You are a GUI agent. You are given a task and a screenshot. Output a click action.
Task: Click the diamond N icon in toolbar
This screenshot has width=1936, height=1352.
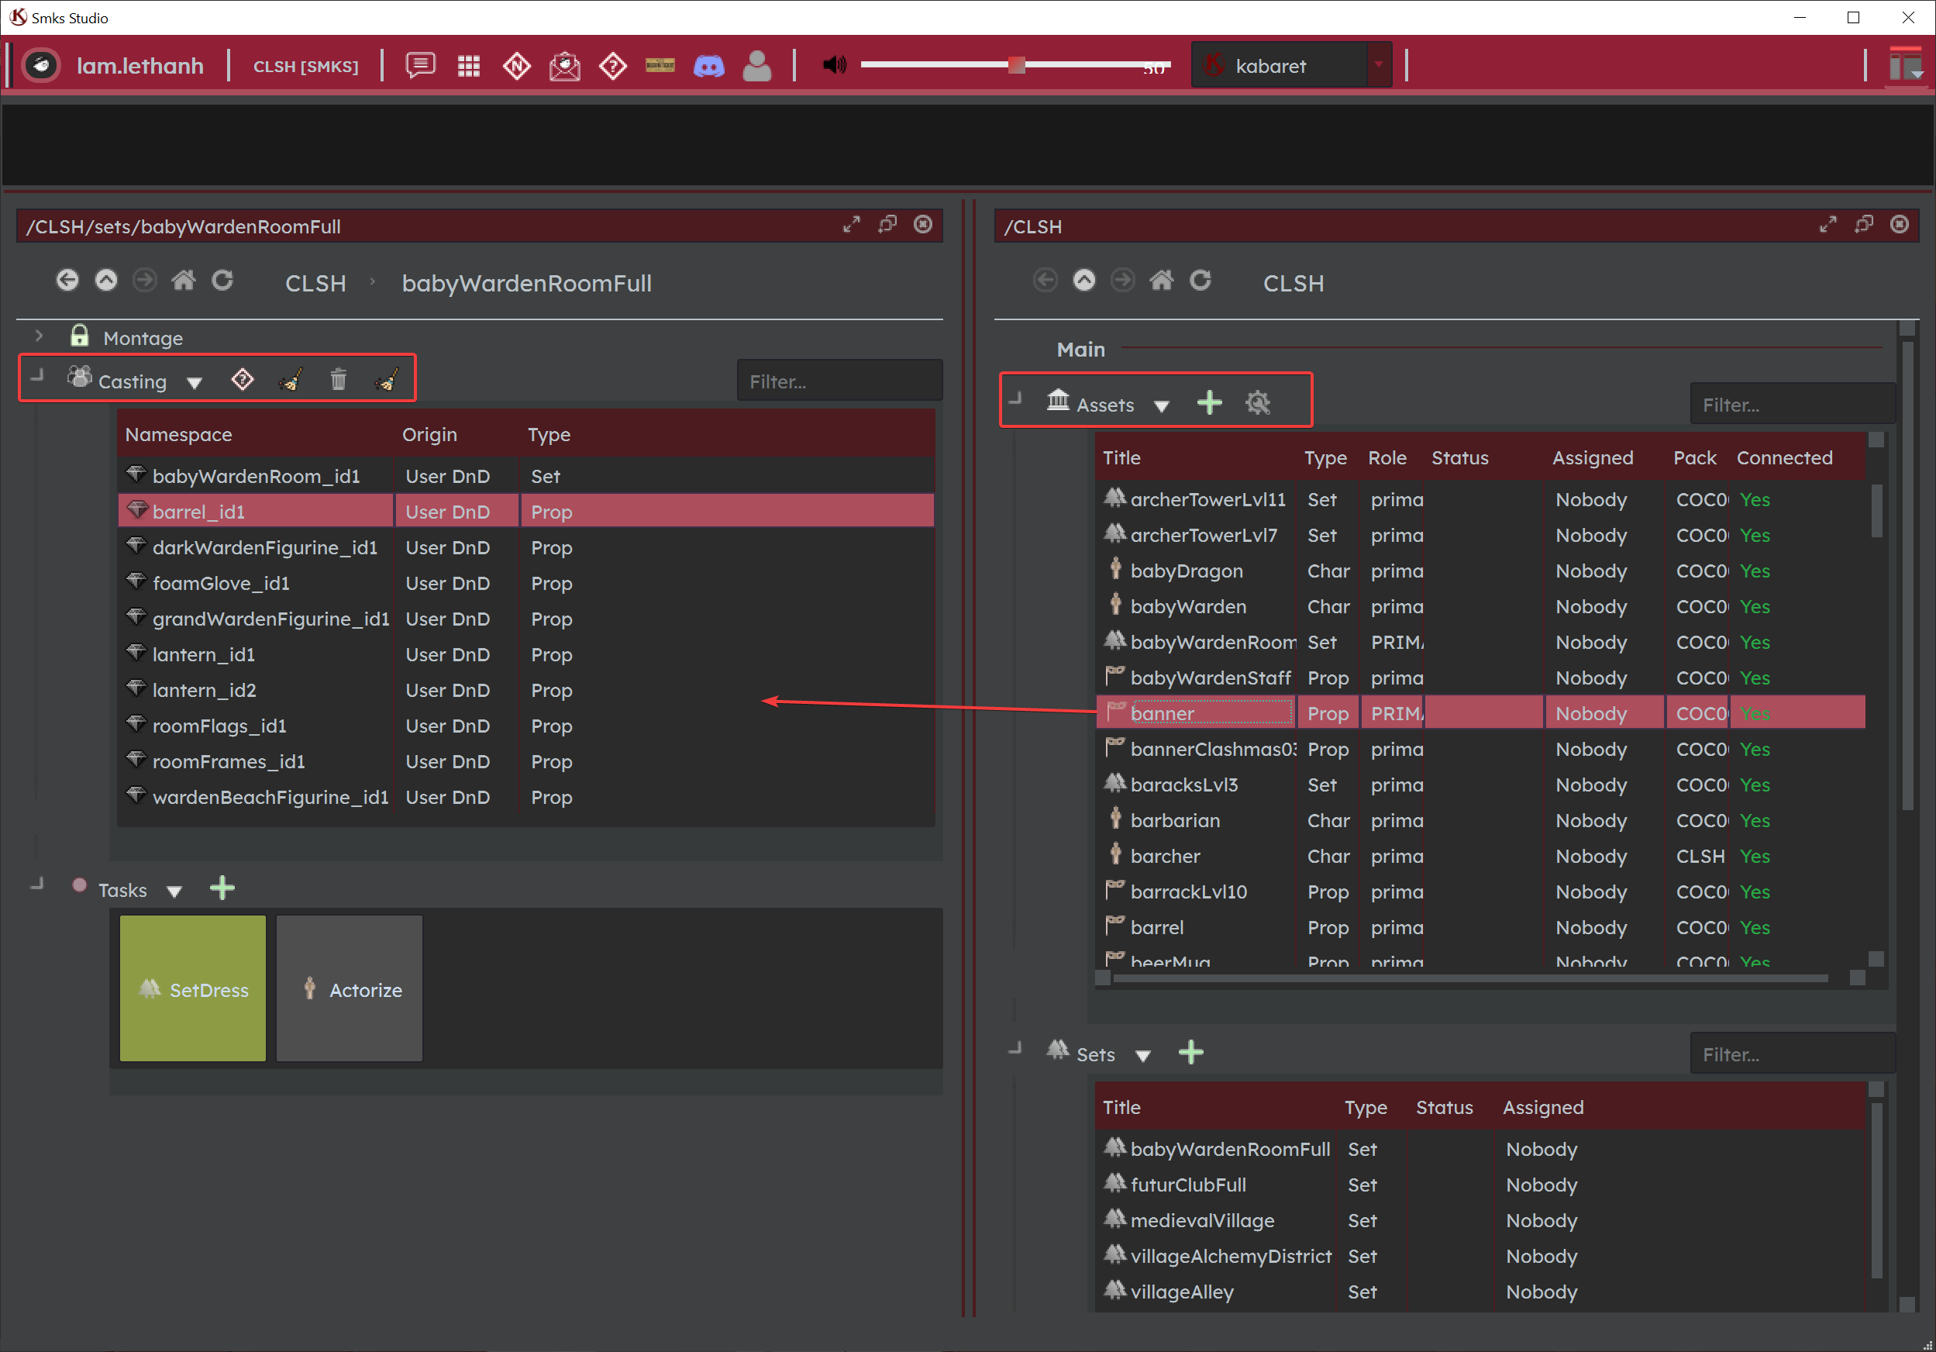tap(516, 66)
